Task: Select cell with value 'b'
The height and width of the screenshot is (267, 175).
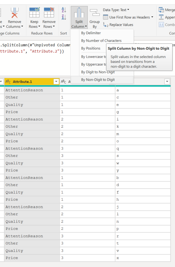Action: coord(143,178)
